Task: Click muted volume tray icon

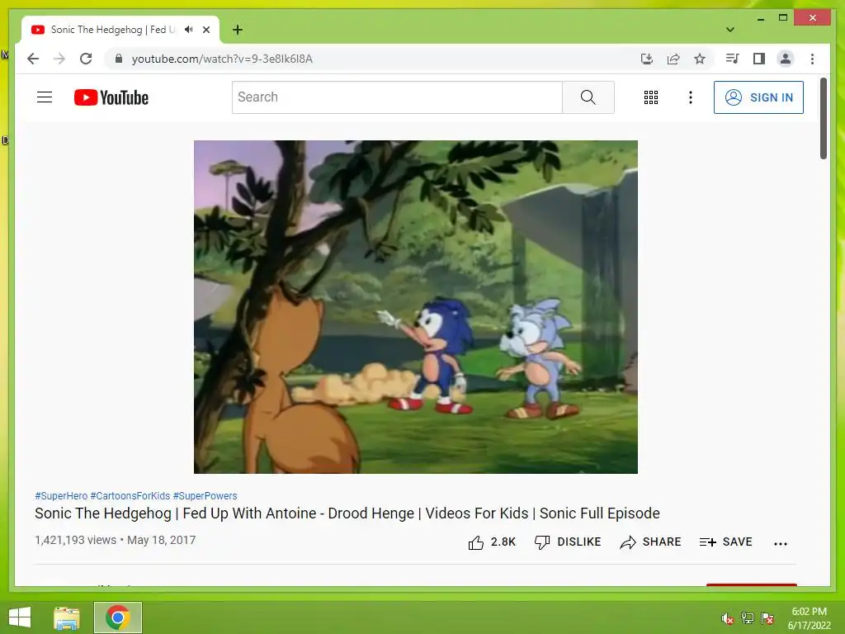Action: 728,618
